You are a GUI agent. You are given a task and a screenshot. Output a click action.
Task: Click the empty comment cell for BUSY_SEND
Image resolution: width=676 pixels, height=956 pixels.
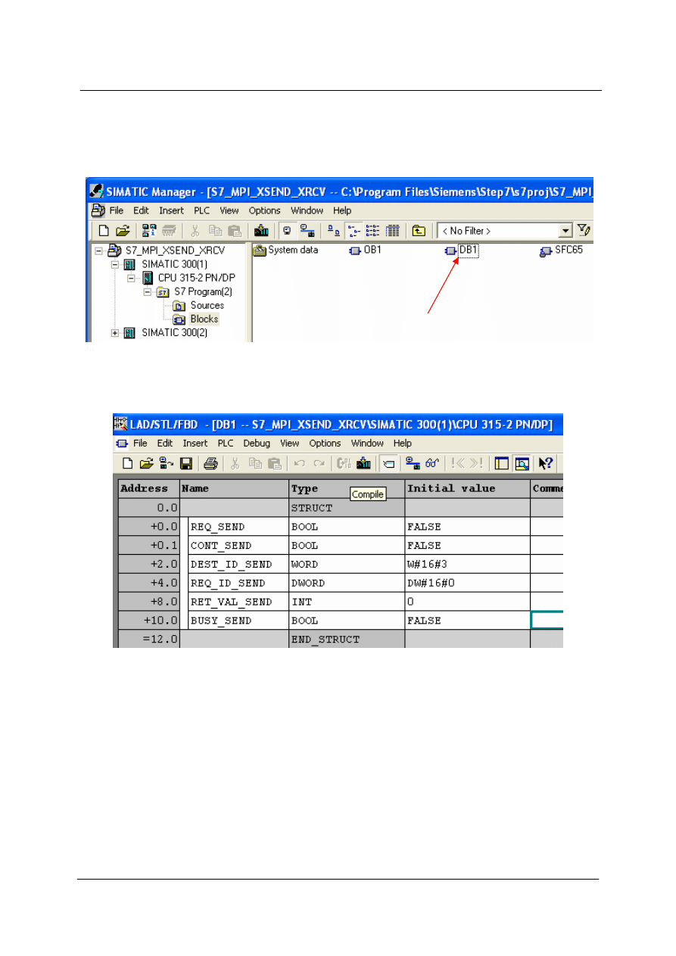[x=547, y=621]
